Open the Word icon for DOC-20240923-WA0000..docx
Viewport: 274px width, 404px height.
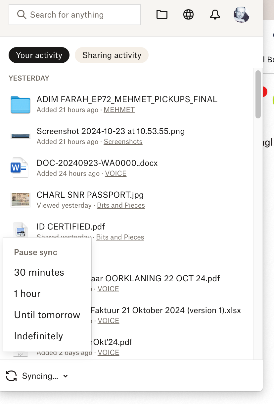pyautogui.click(x=20, y=167)
